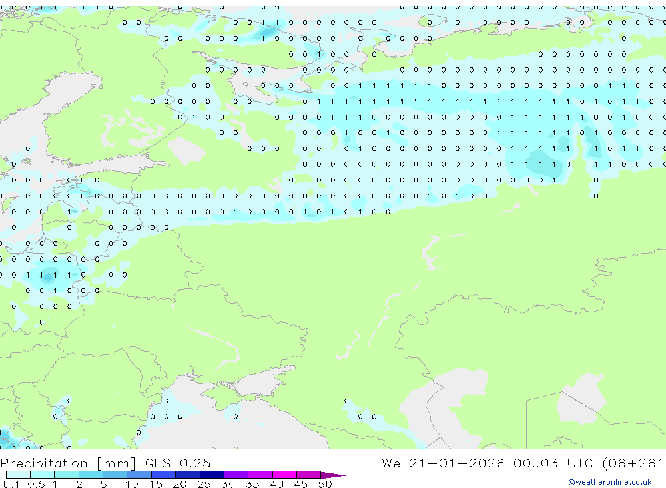This screenshot has width=666, height=488.
Task: Click the 'Precipitation [mm]' title text
Action: tap(69, 463)
